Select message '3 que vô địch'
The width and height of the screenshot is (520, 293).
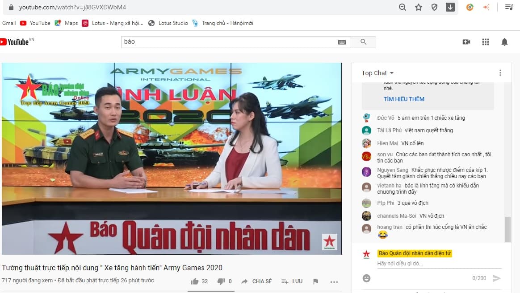pyautogui.click(x=413, y=203)
